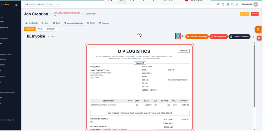Go to home via the house icon

pyautogui.click(x=237, y=5)
